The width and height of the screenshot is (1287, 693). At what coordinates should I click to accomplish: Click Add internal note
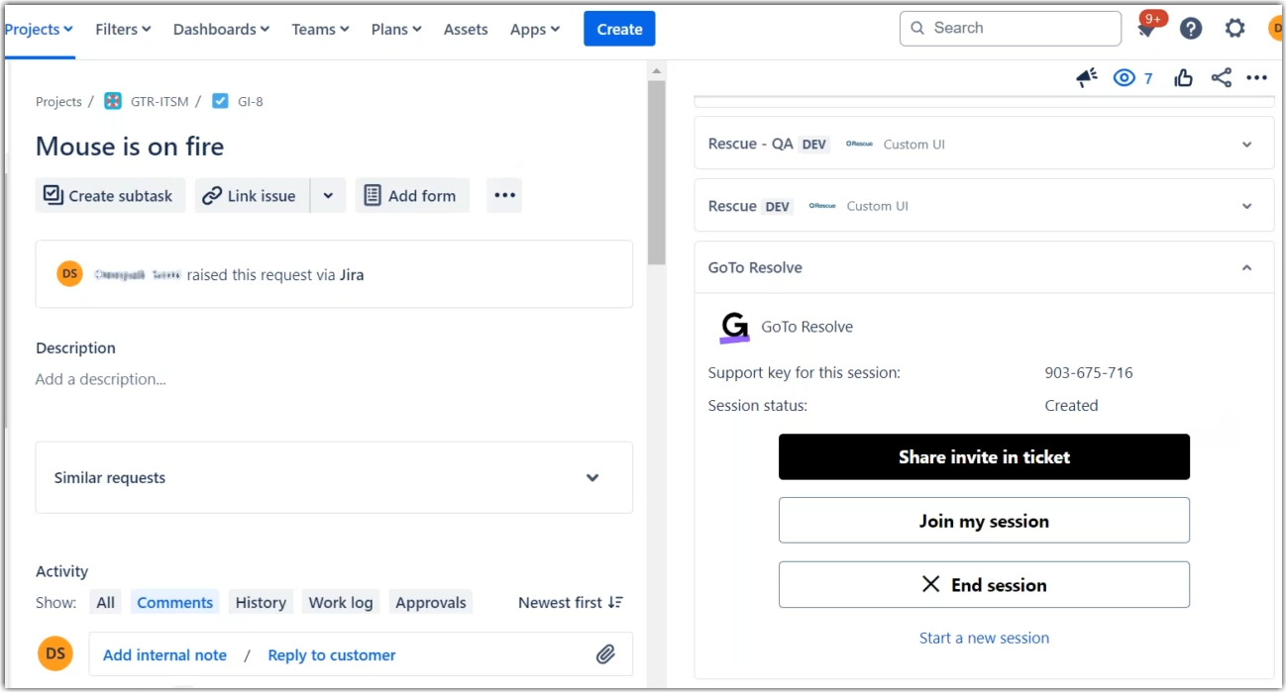point(164,654)
